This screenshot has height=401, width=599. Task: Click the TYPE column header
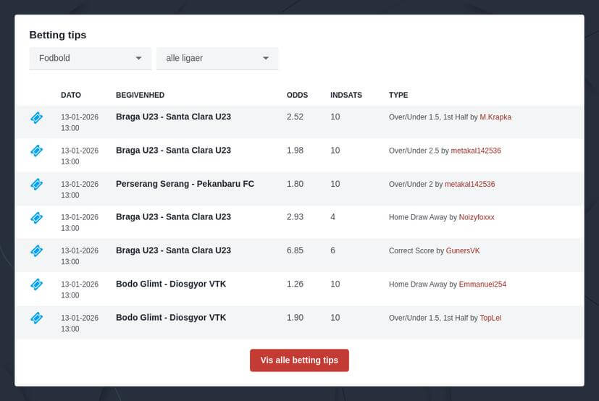(398, 95)
